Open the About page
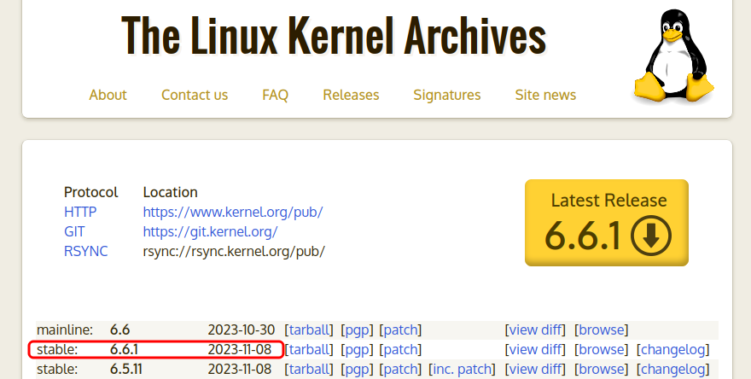 (108, 95)
